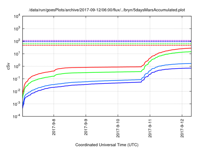The width and height of the screenshot is (211, 148).
Task: Click the 10^-1 y-axis tick label
Action: pyautogui.click(x=16, y=79)
